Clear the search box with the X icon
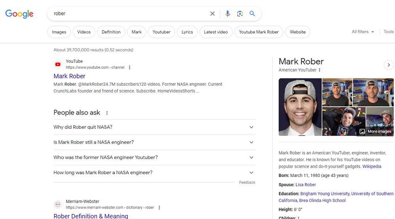 click(x=212, y=13)
